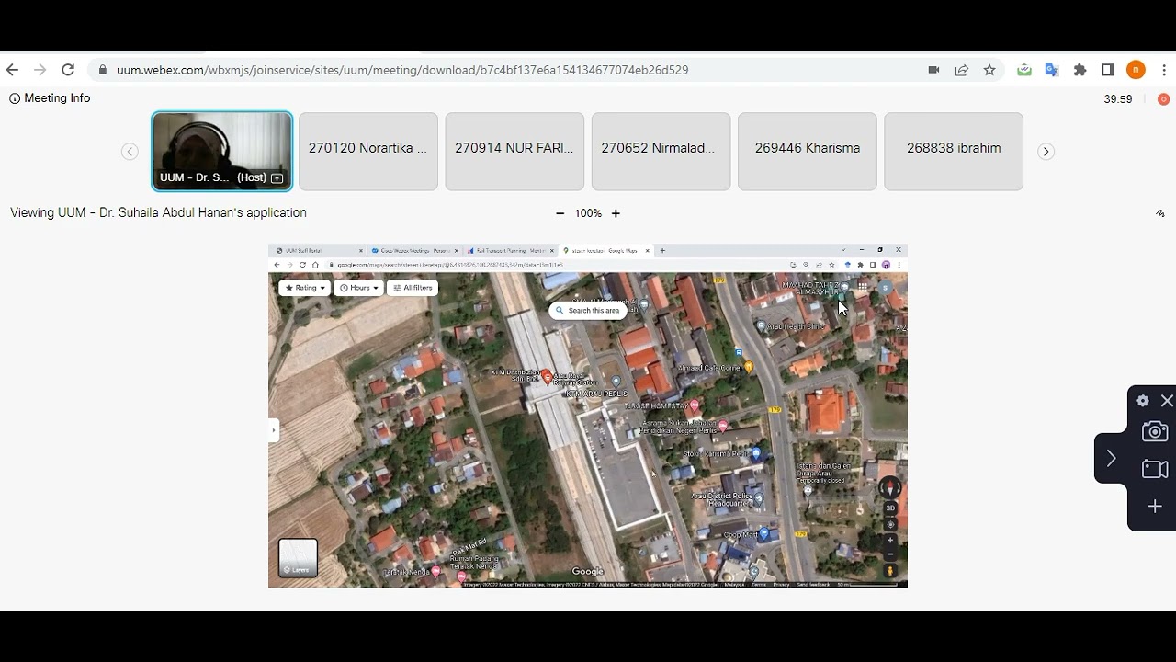Click the plus icon in floating toolbar
The height and width of the screenshot is (662, 1176).
(x=1155, y=507)
